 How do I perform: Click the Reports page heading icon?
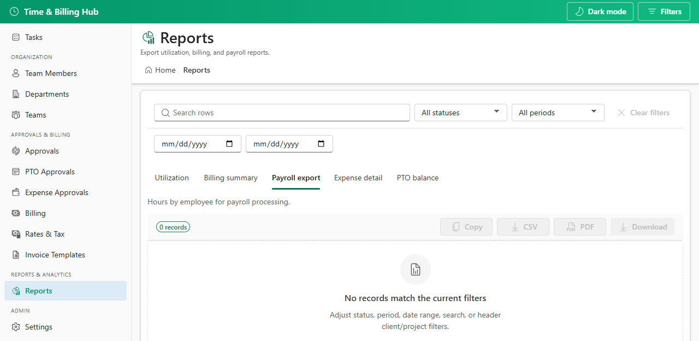[x=148, y=38]
